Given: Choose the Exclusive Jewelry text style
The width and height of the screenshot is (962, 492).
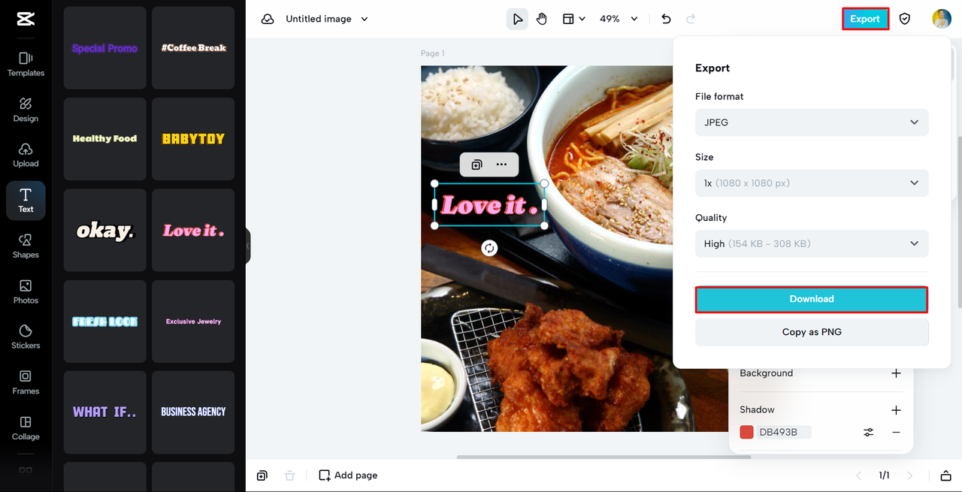Looking at the screenshot, I should coord(193,321).
